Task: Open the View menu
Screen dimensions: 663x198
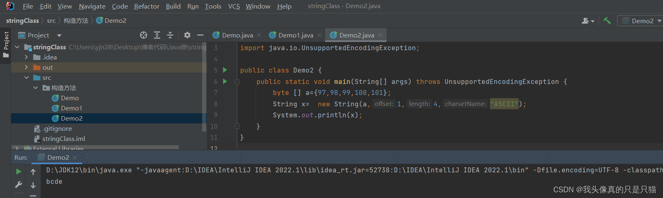Action: [65, 6]
